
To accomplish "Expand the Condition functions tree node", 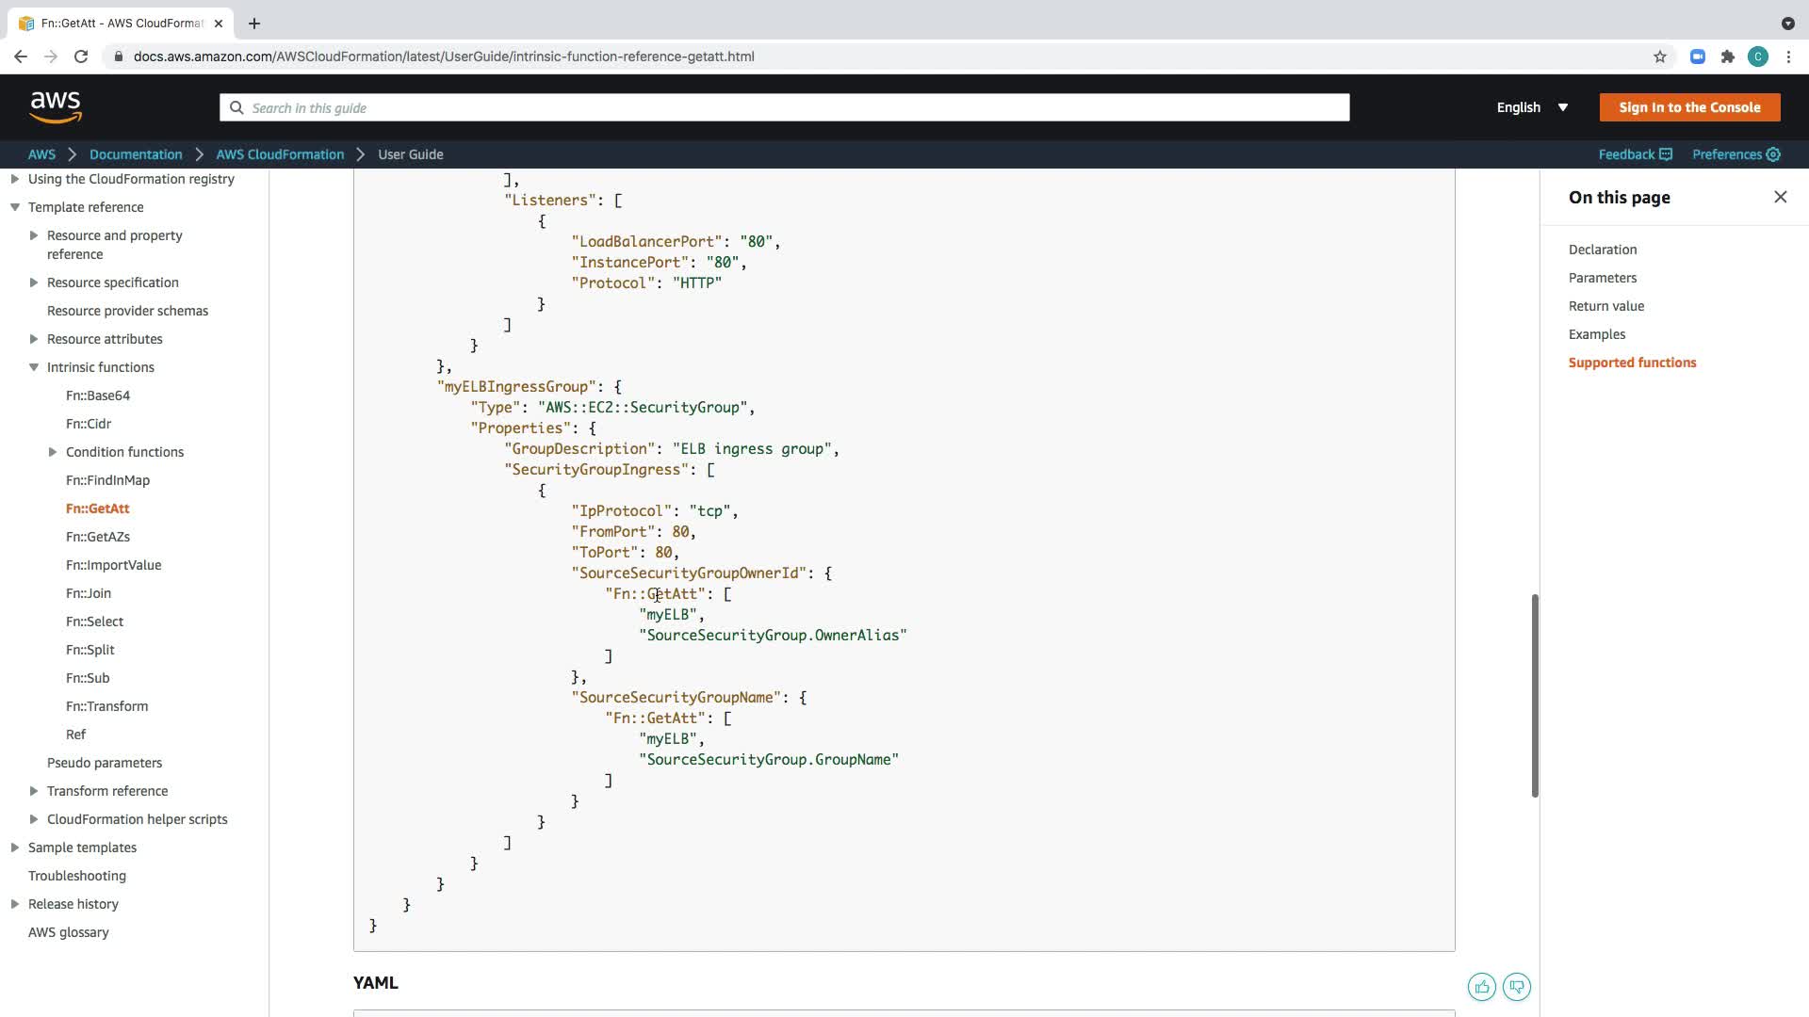I will (53, 452).
